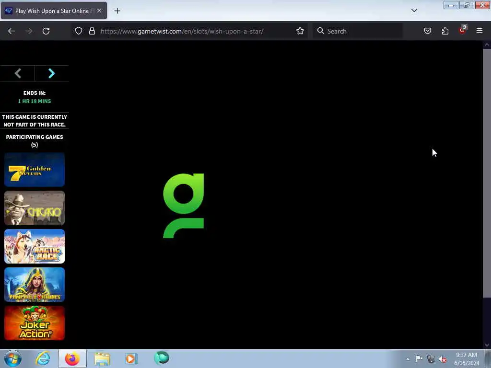Viewport: 491px width, 368px height.
Task: Expand the List all tabs chevron
Action: (414, 11)
